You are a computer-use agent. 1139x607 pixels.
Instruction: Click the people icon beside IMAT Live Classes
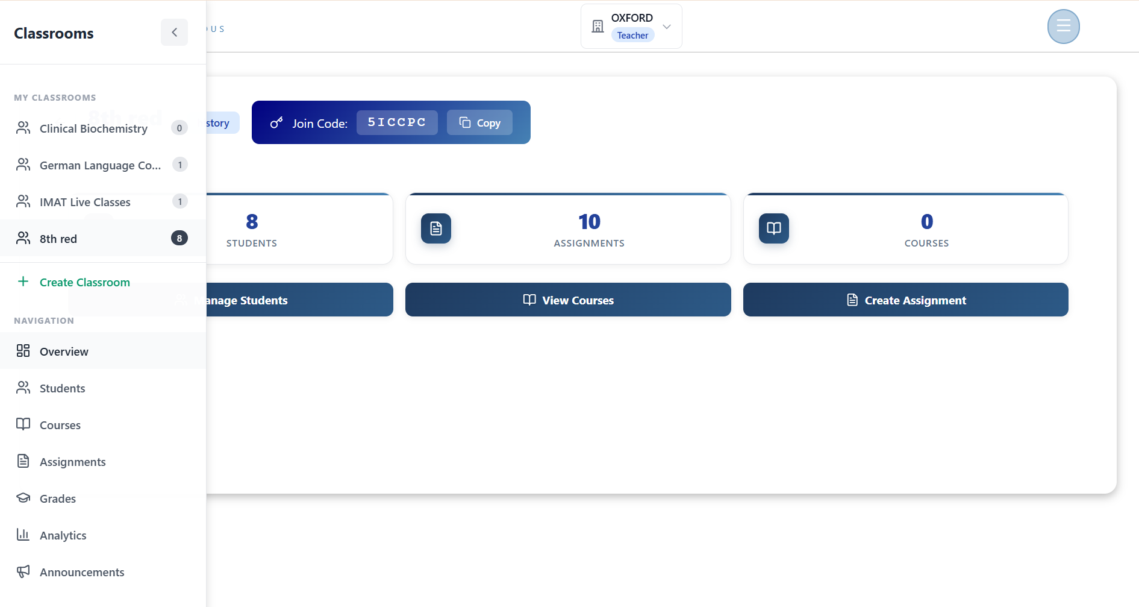23,201
